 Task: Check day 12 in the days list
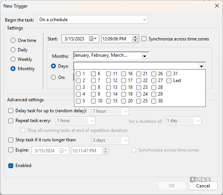pyautogui.click(x=108, y=80)
